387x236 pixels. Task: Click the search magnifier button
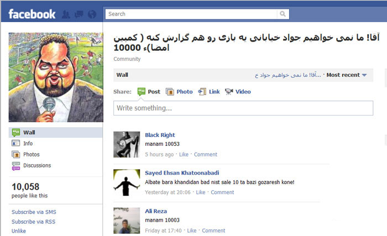[x=283, y=14]
